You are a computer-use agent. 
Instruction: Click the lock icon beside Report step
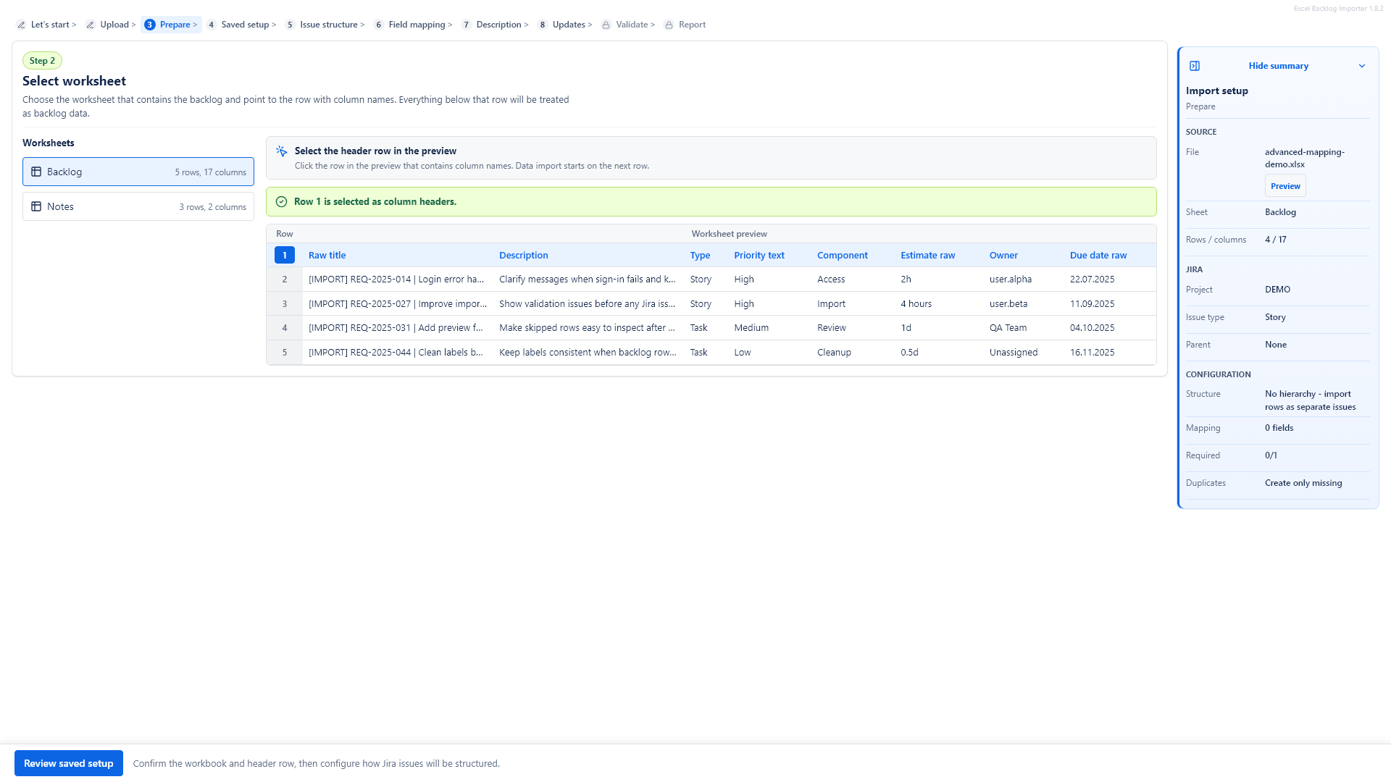click(x=669, y=25)
